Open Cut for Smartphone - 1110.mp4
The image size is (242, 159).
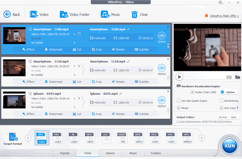pyautogui.click(x=77, y=82)
